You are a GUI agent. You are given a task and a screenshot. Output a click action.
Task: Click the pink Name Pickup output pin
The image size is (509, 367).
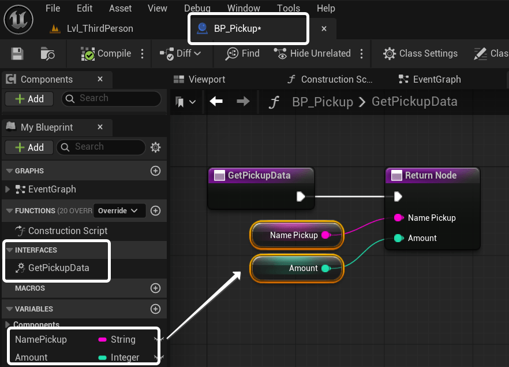tap(325, 235)
